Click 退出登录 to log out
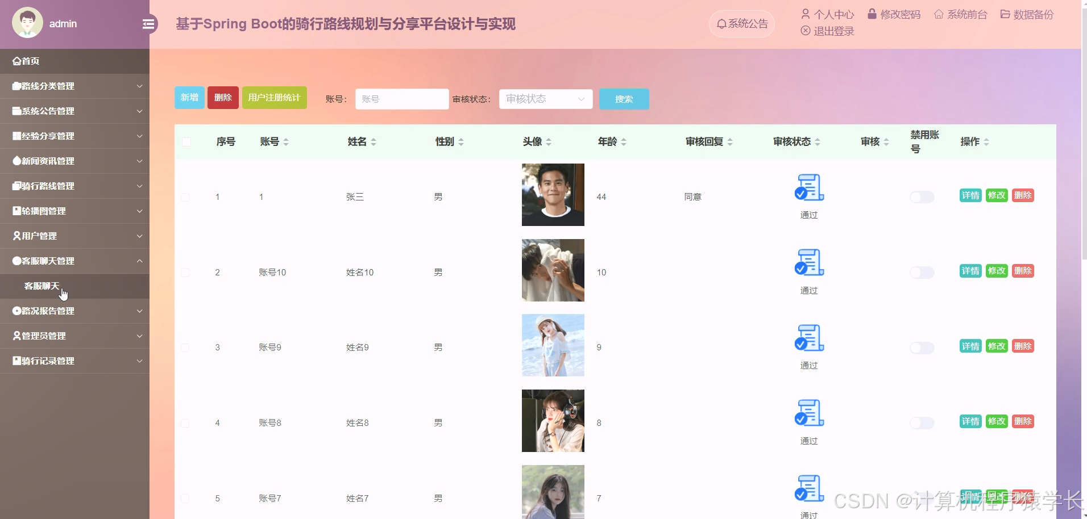 coord(827,31)
